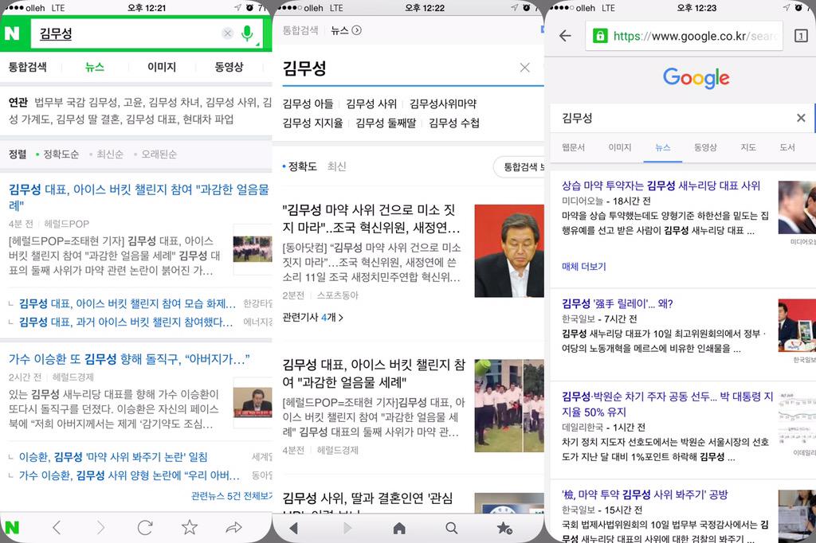Screen dimensions: 816x543
Task: Tap 통합검색 header link in Daum
Action: 300,30
